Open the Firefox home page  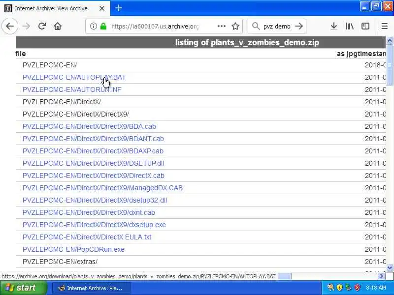[58, 26]
